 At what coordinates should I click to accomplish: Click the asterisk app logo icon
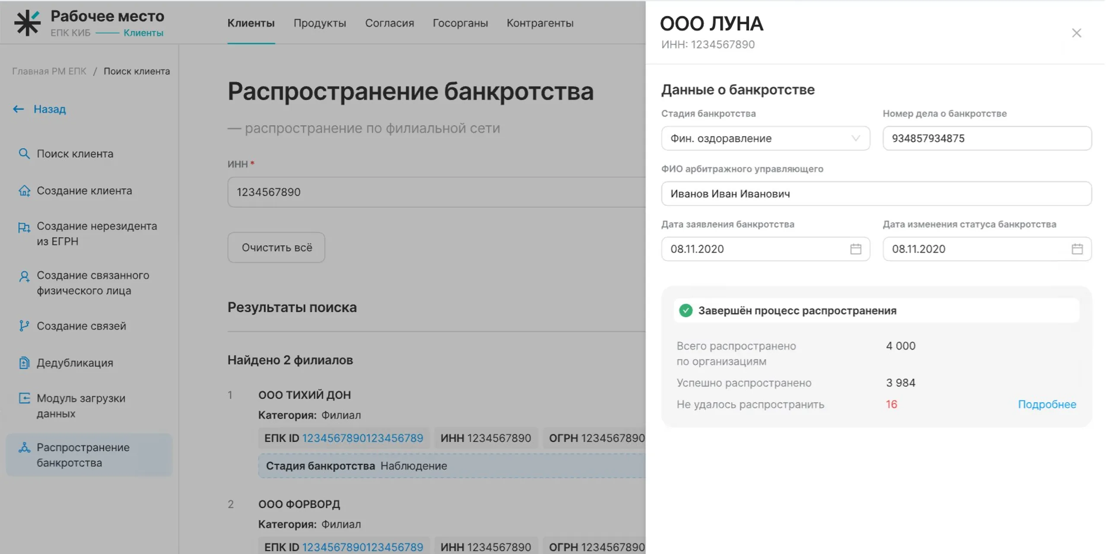point(27,22)
